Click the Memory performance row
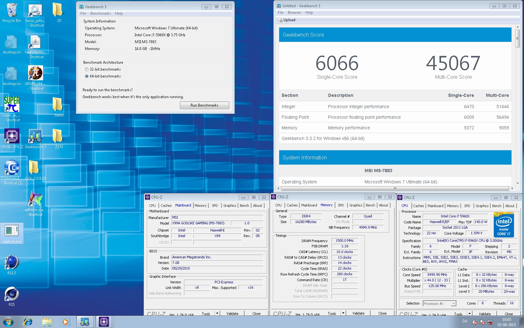Viewport: 524px width, 328px height. pyautogui.click(x=395, y=128)
